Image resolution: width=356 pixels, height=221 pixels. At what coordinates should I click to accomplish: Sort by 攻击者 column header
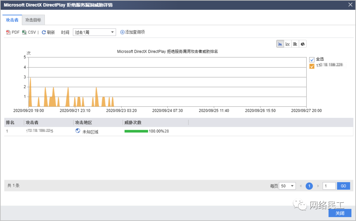(x=32, y=123)
